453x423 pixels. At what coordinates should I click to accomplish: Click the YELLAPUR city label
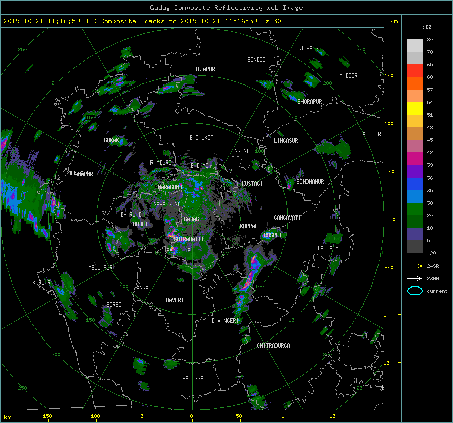click(x=100, y=268)
